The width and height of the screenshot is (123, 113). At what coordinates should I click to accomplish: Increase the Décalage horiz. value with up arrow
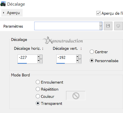(38, 57)
